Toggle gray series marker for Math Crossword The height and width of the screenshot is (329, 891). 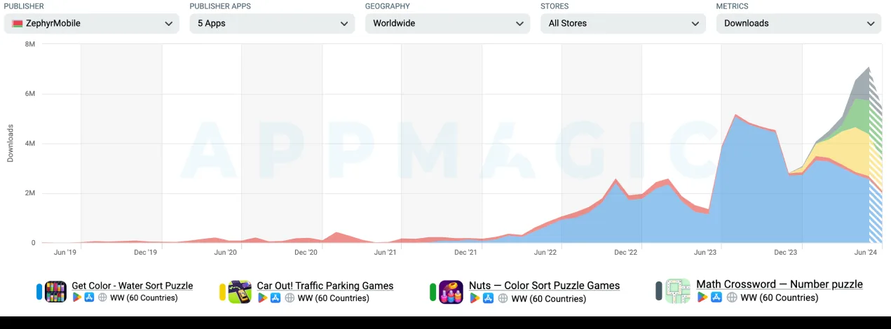[659, 291]
